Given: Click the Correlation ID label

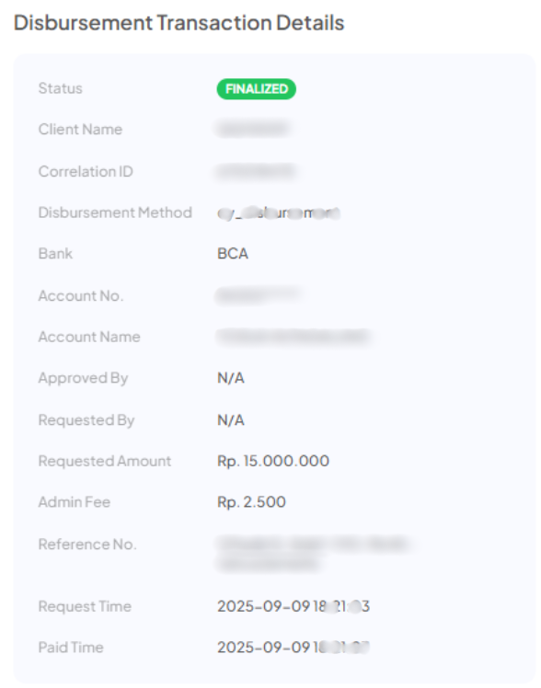Looking at the screenshot, I should pos(86,171).
